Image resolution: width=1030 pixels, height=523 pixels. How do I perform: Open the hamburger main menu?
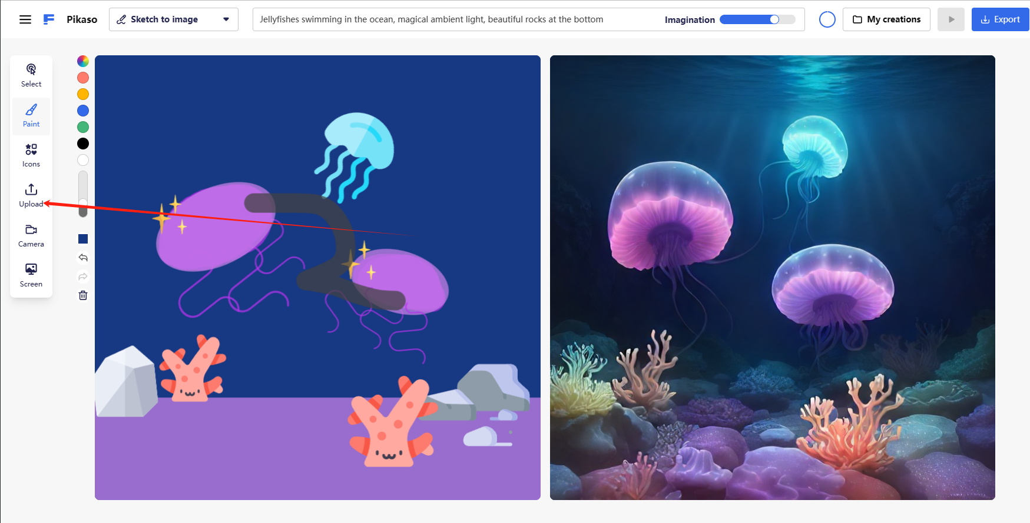pos(25,19)
